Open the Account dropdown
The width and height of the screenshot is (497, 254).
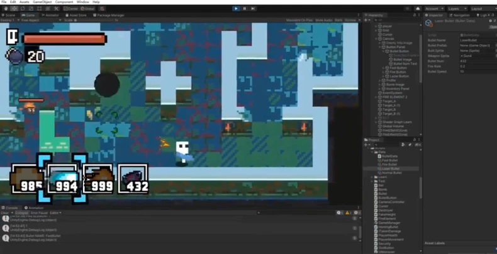click(434, 9)
